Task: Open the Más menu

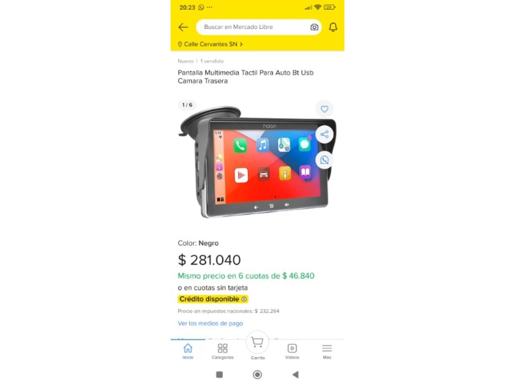Action: (x=327, y=351)
